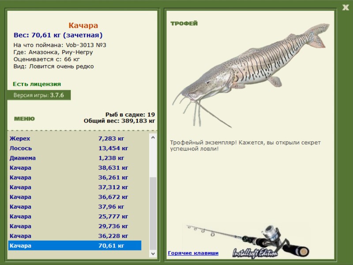Select the Качара 36,672 кг row
This screenshot has width=353, height=265.
coord(75,197)
